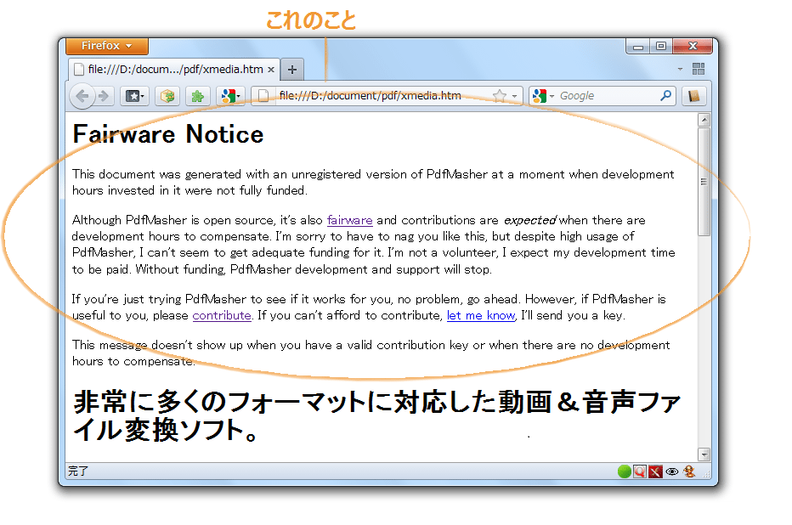
Task: Click the page icon in the address bar
Action: [263, 96]
